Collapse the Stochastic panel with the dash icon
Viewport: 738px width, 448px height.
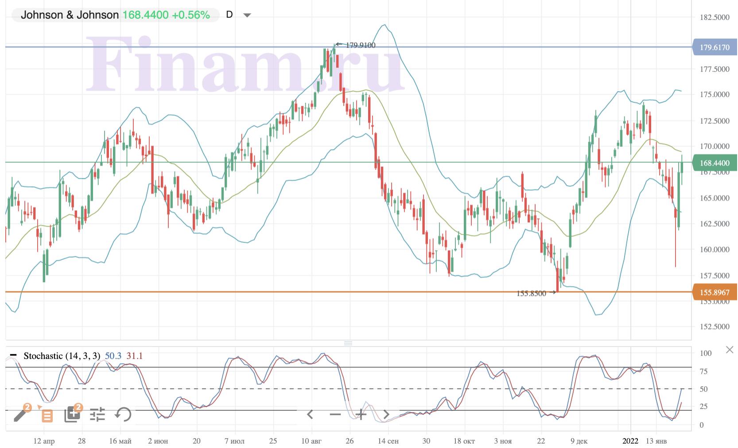[13, 355]
